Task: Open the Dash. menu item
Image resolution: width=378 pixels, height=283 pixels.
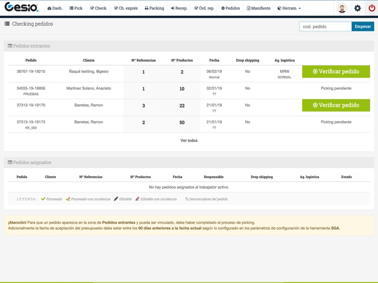Action: point(55,8)
